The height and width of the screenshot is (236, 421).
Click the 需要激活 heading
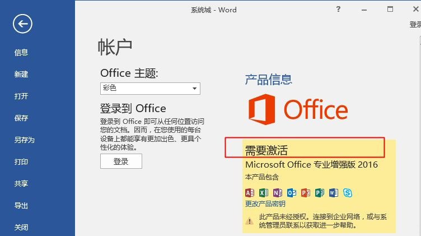pyautogui.click(x=266, y=150)
